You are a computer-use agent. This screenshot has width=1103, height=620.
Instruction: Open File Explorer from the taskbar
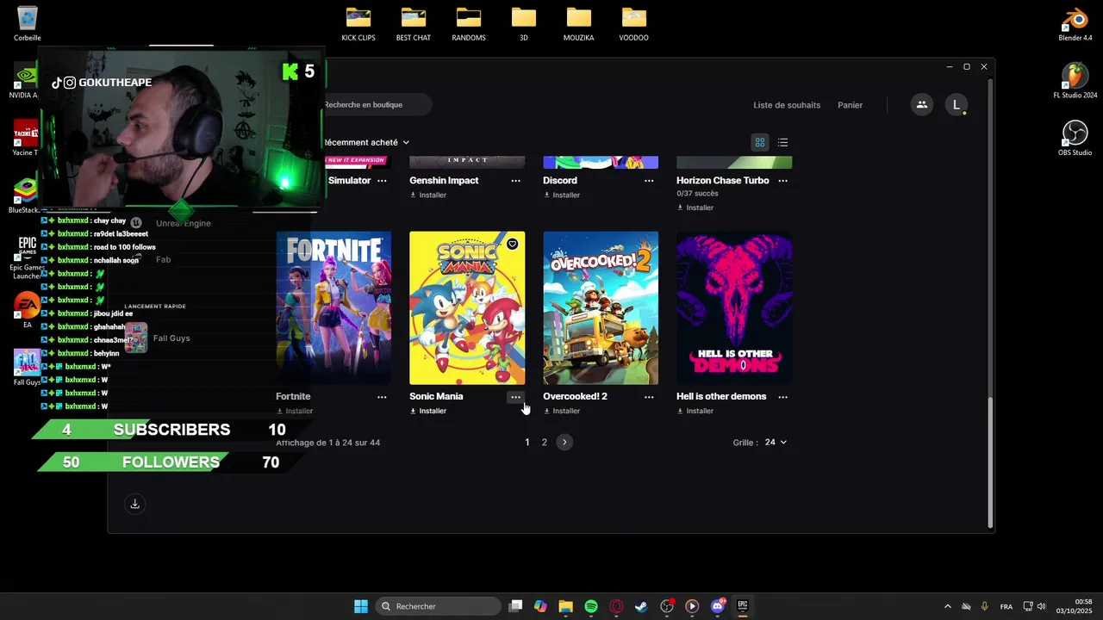point(565,606)
